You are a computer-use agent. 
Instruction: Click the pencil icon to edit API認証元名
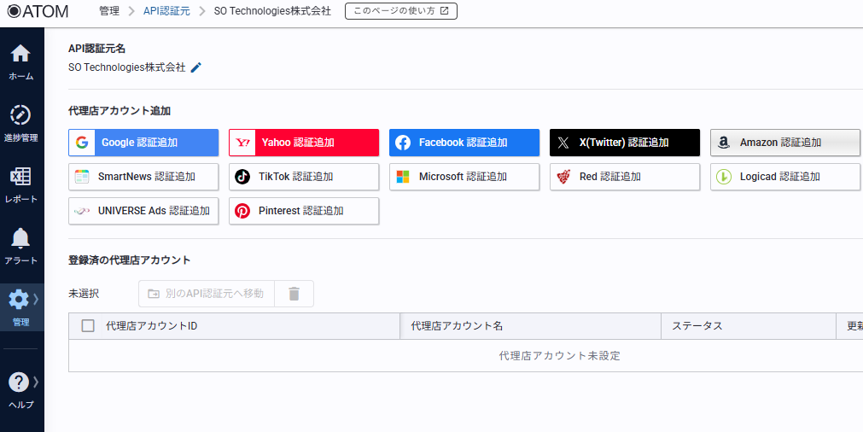196,67
